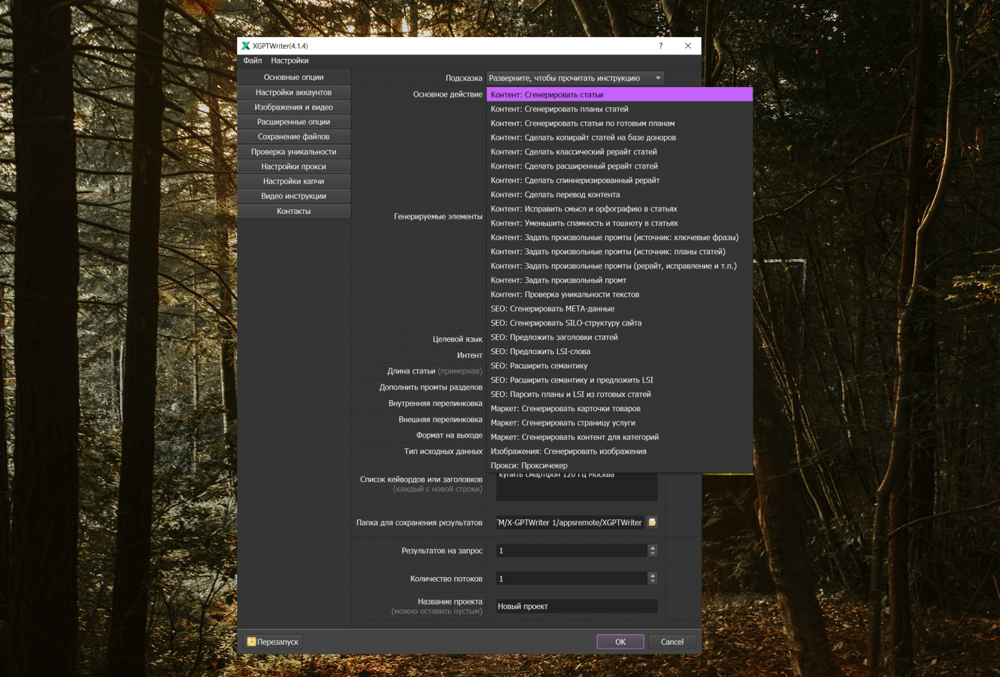
Task: Click the Cancel button
Action: (x=672, y=642)
